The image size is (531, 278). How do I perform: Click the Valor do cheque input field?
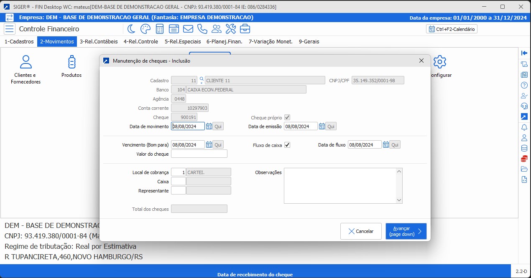pos(199,154)
